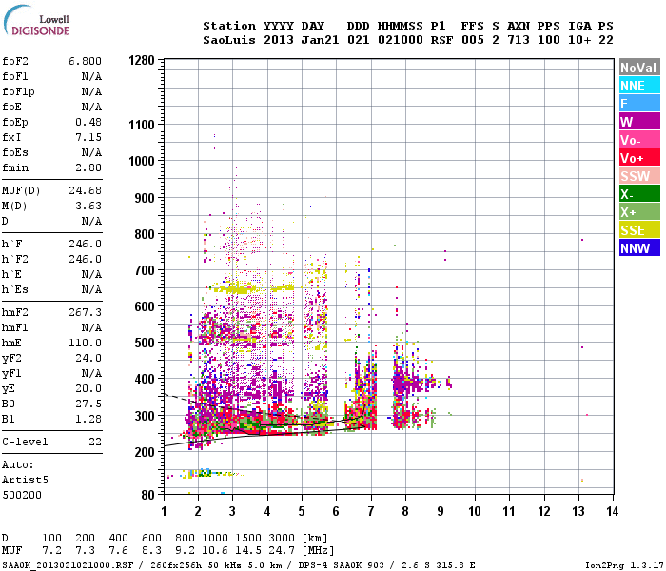
Task: Click the hmE value 110.0
Action: pyautogui.click(x=85, y=343)
